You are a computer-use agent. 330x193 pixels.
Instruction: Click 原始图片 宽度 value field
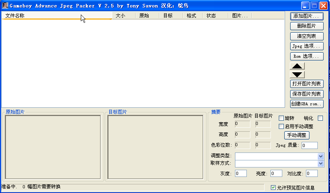[x=242, y=124]
